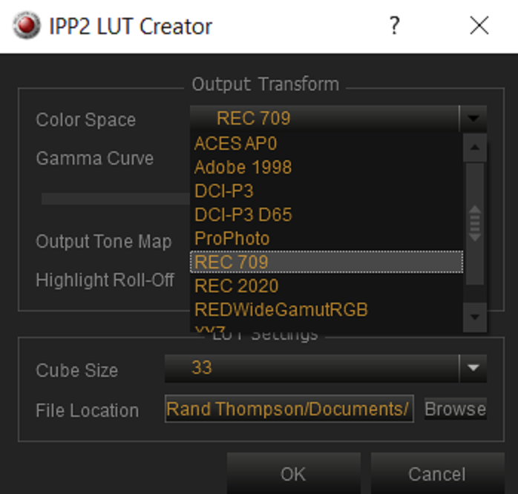Select ACES AP0 from the list

pos(327,144)
